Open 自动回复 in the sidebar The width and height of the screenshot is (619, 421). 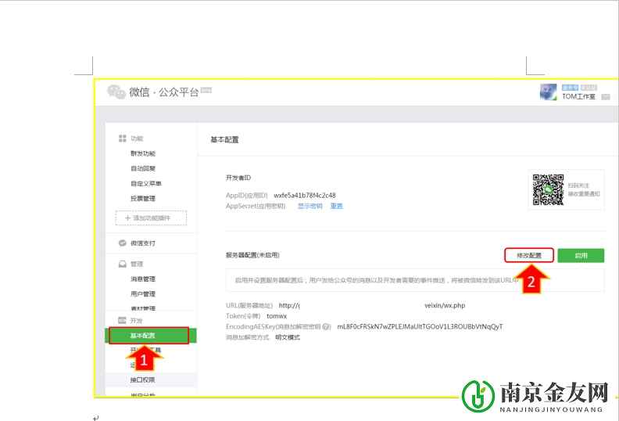tap(143, 169)
